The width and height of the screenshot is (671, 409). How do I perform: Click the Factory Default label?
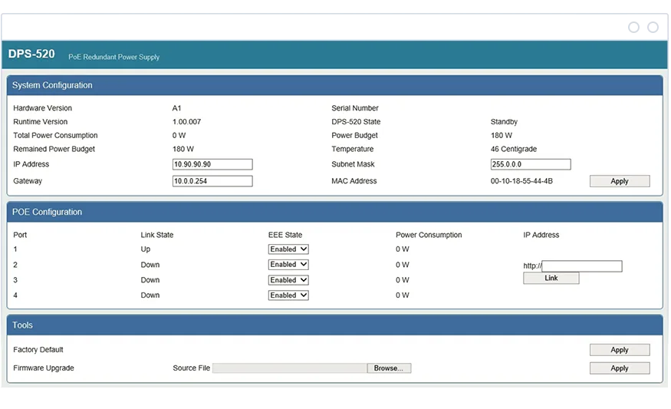38,350
